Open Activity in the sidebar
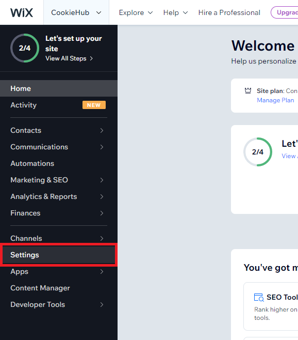This screenshot has width=298, height=340. pos(59,105)
